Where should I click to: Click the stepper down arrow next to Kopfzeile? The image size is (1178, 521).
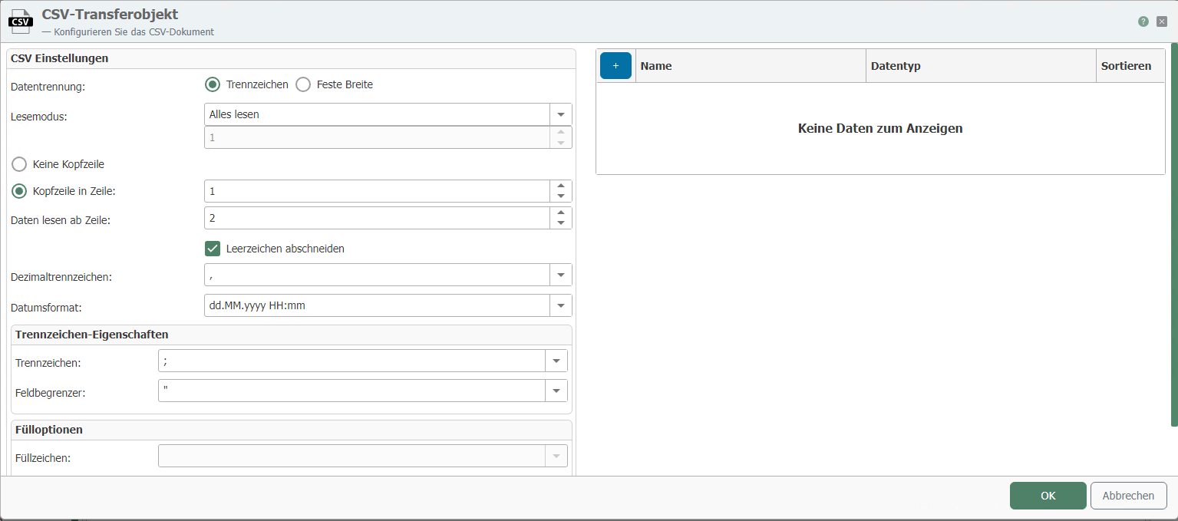point(561,195)
